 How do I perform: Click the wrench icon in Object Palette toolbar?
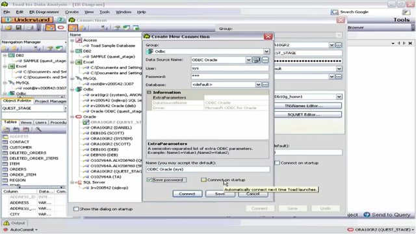(x=38, y=129)
